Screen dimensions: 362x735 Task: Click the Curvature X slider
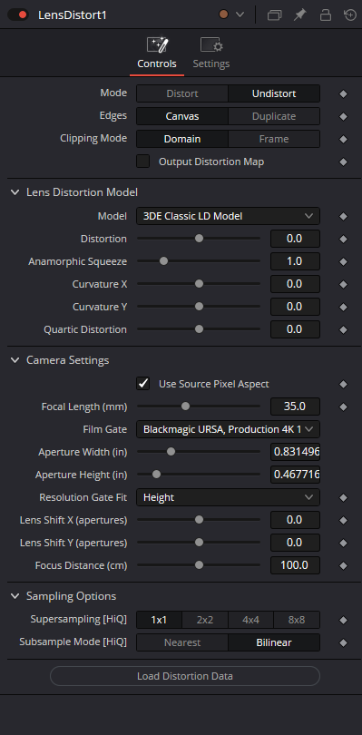click(x=199, y=284)
